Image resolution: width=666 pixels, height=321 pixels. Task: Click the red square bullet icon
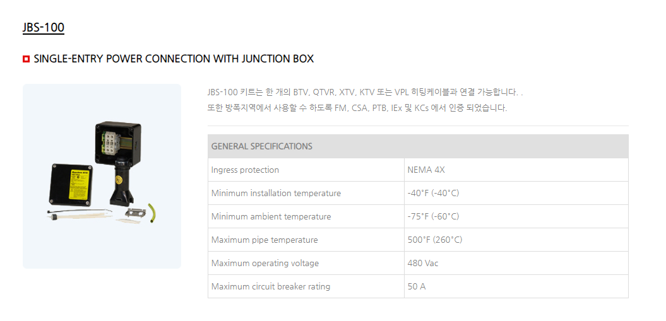pyautogui.click(x=26, y=59)
